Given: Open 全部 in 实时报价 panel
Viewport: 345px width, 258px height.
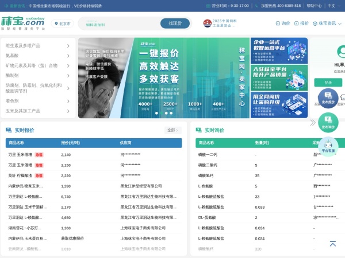Looking at the screenshot, I should point(172,130).
